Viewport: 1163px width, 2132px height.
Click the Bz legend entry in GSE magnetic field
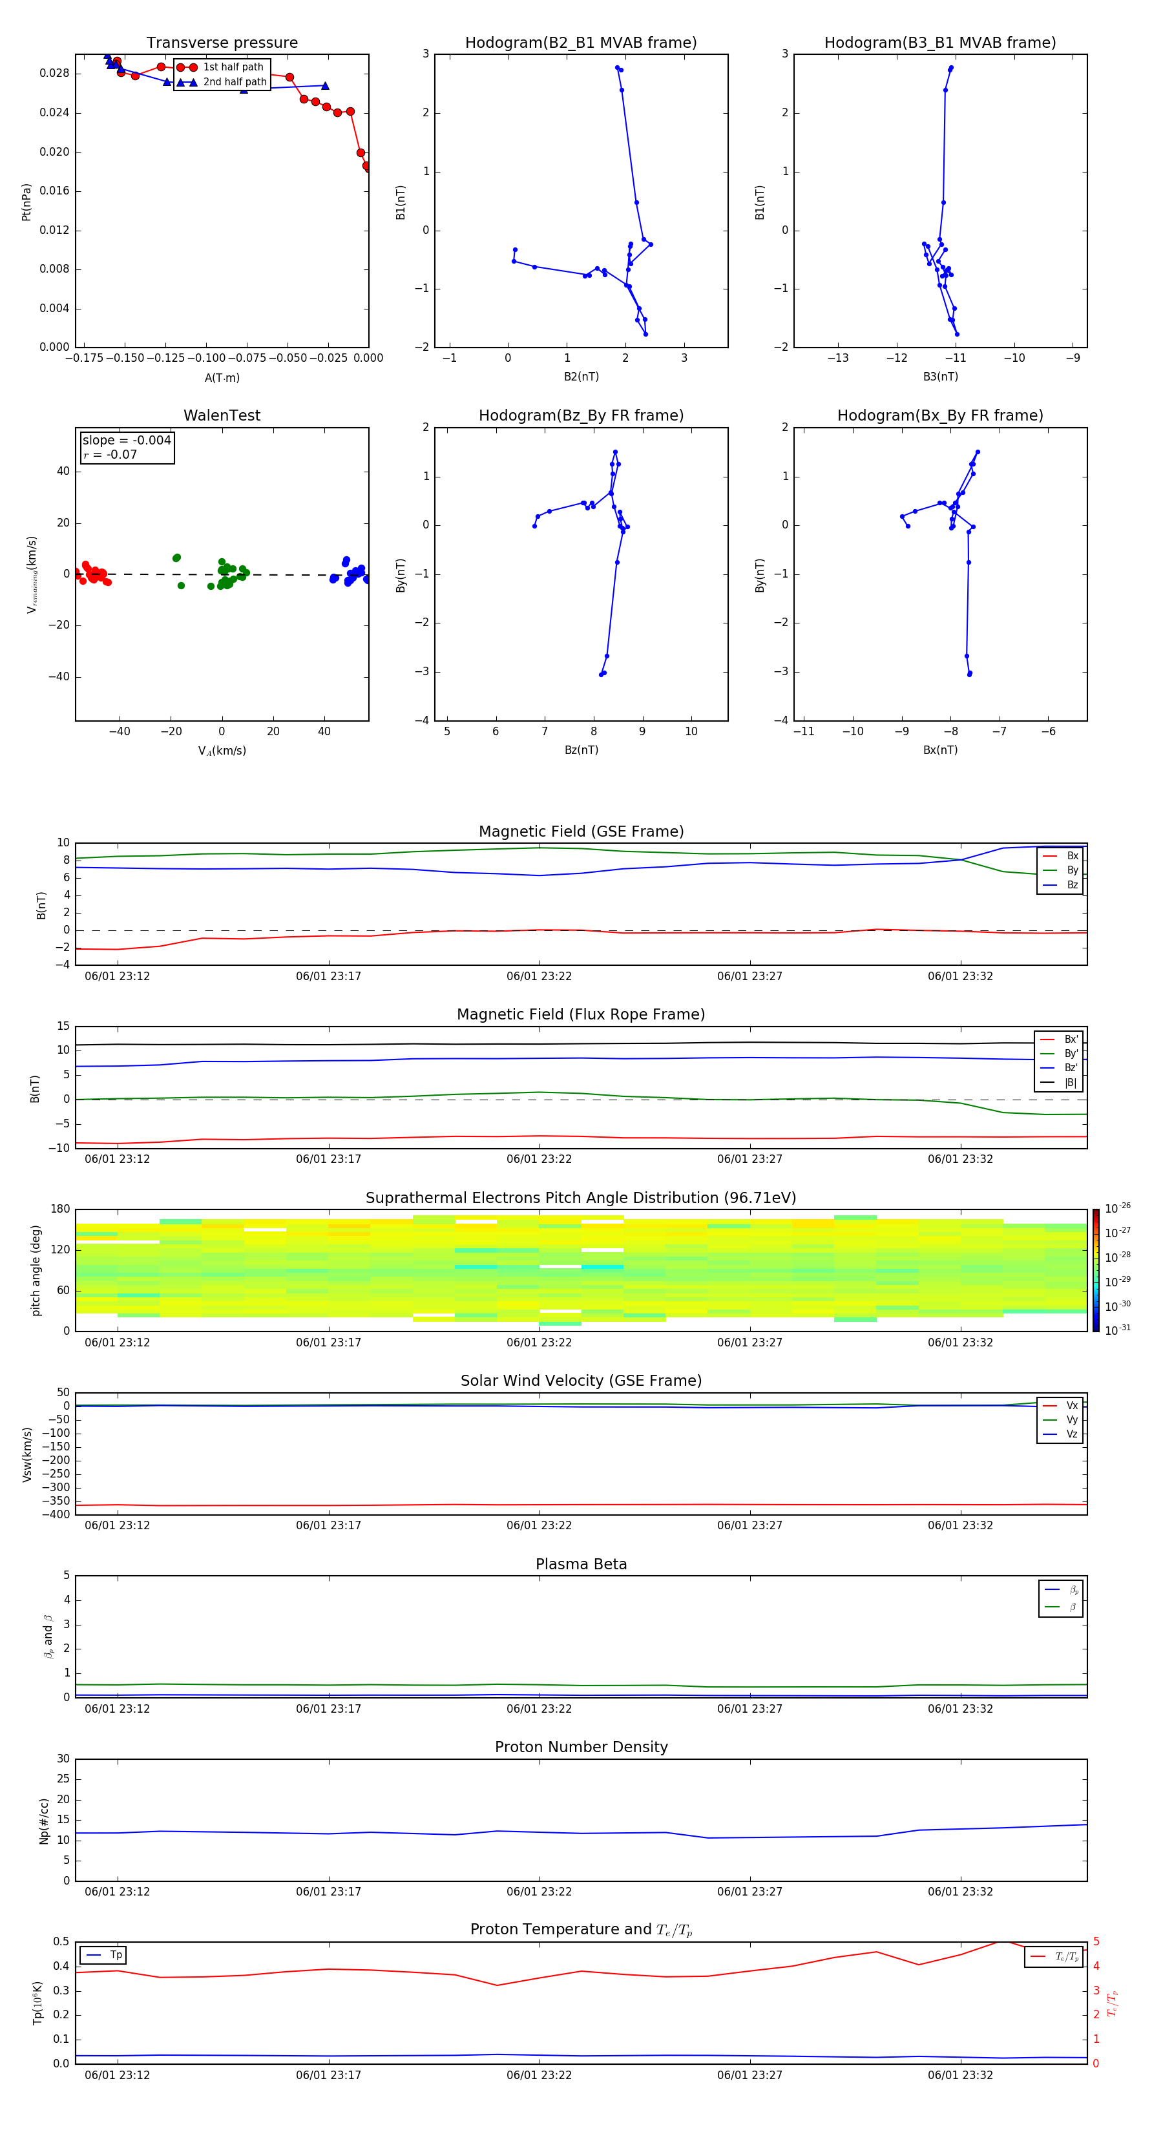[1060, 884]
